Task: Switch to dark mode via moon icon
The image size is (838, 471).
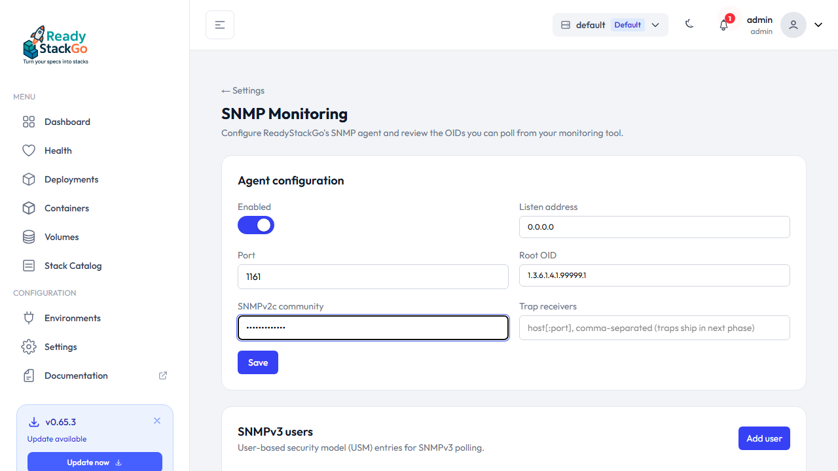Action: 689,24
